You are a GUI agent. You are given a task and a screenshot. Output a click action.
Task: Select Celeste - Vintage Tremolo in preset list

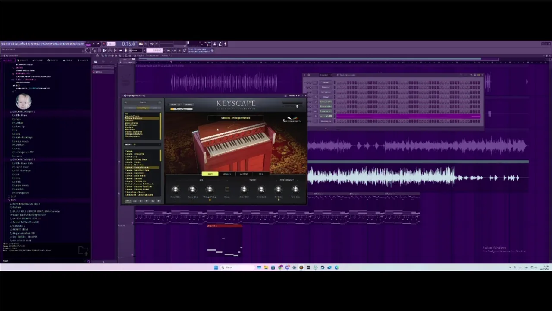[x=141, y=168]
